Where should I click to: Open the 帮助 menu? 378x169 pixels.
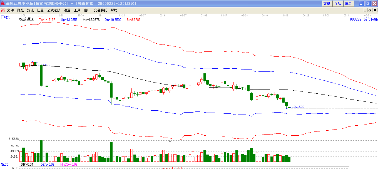(x=114, y=10)
